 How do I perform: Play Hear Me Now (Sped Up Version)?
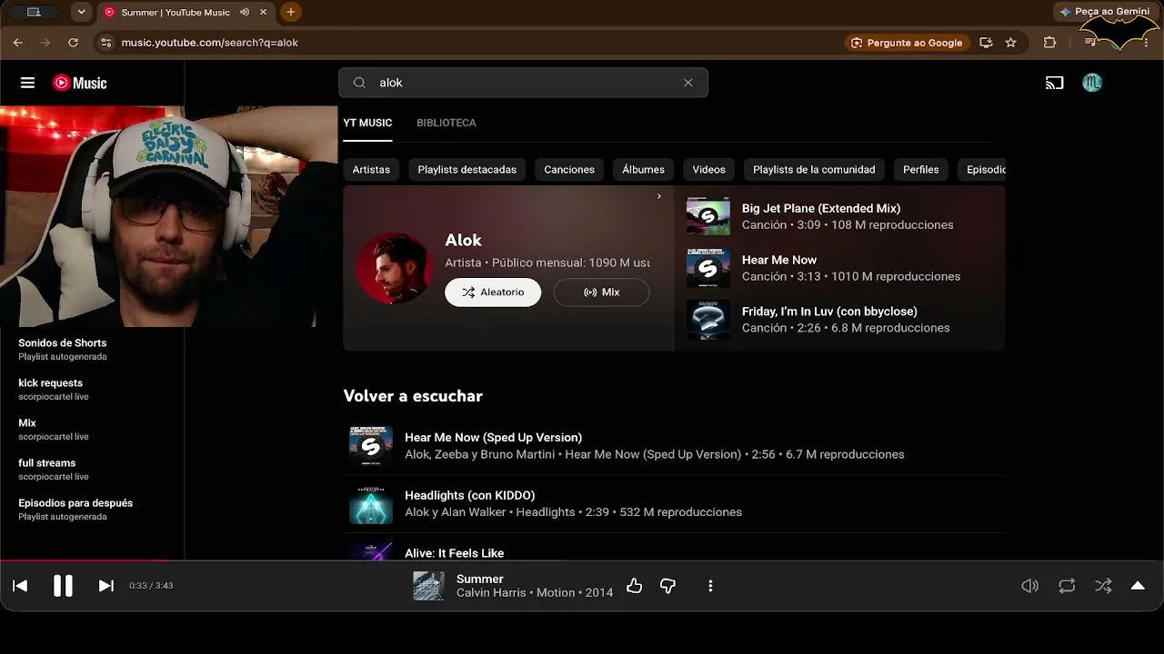(493, 438)
